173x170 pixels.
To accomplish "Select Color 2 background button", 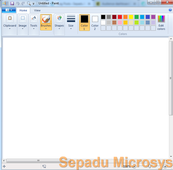I will pos(95,23).
